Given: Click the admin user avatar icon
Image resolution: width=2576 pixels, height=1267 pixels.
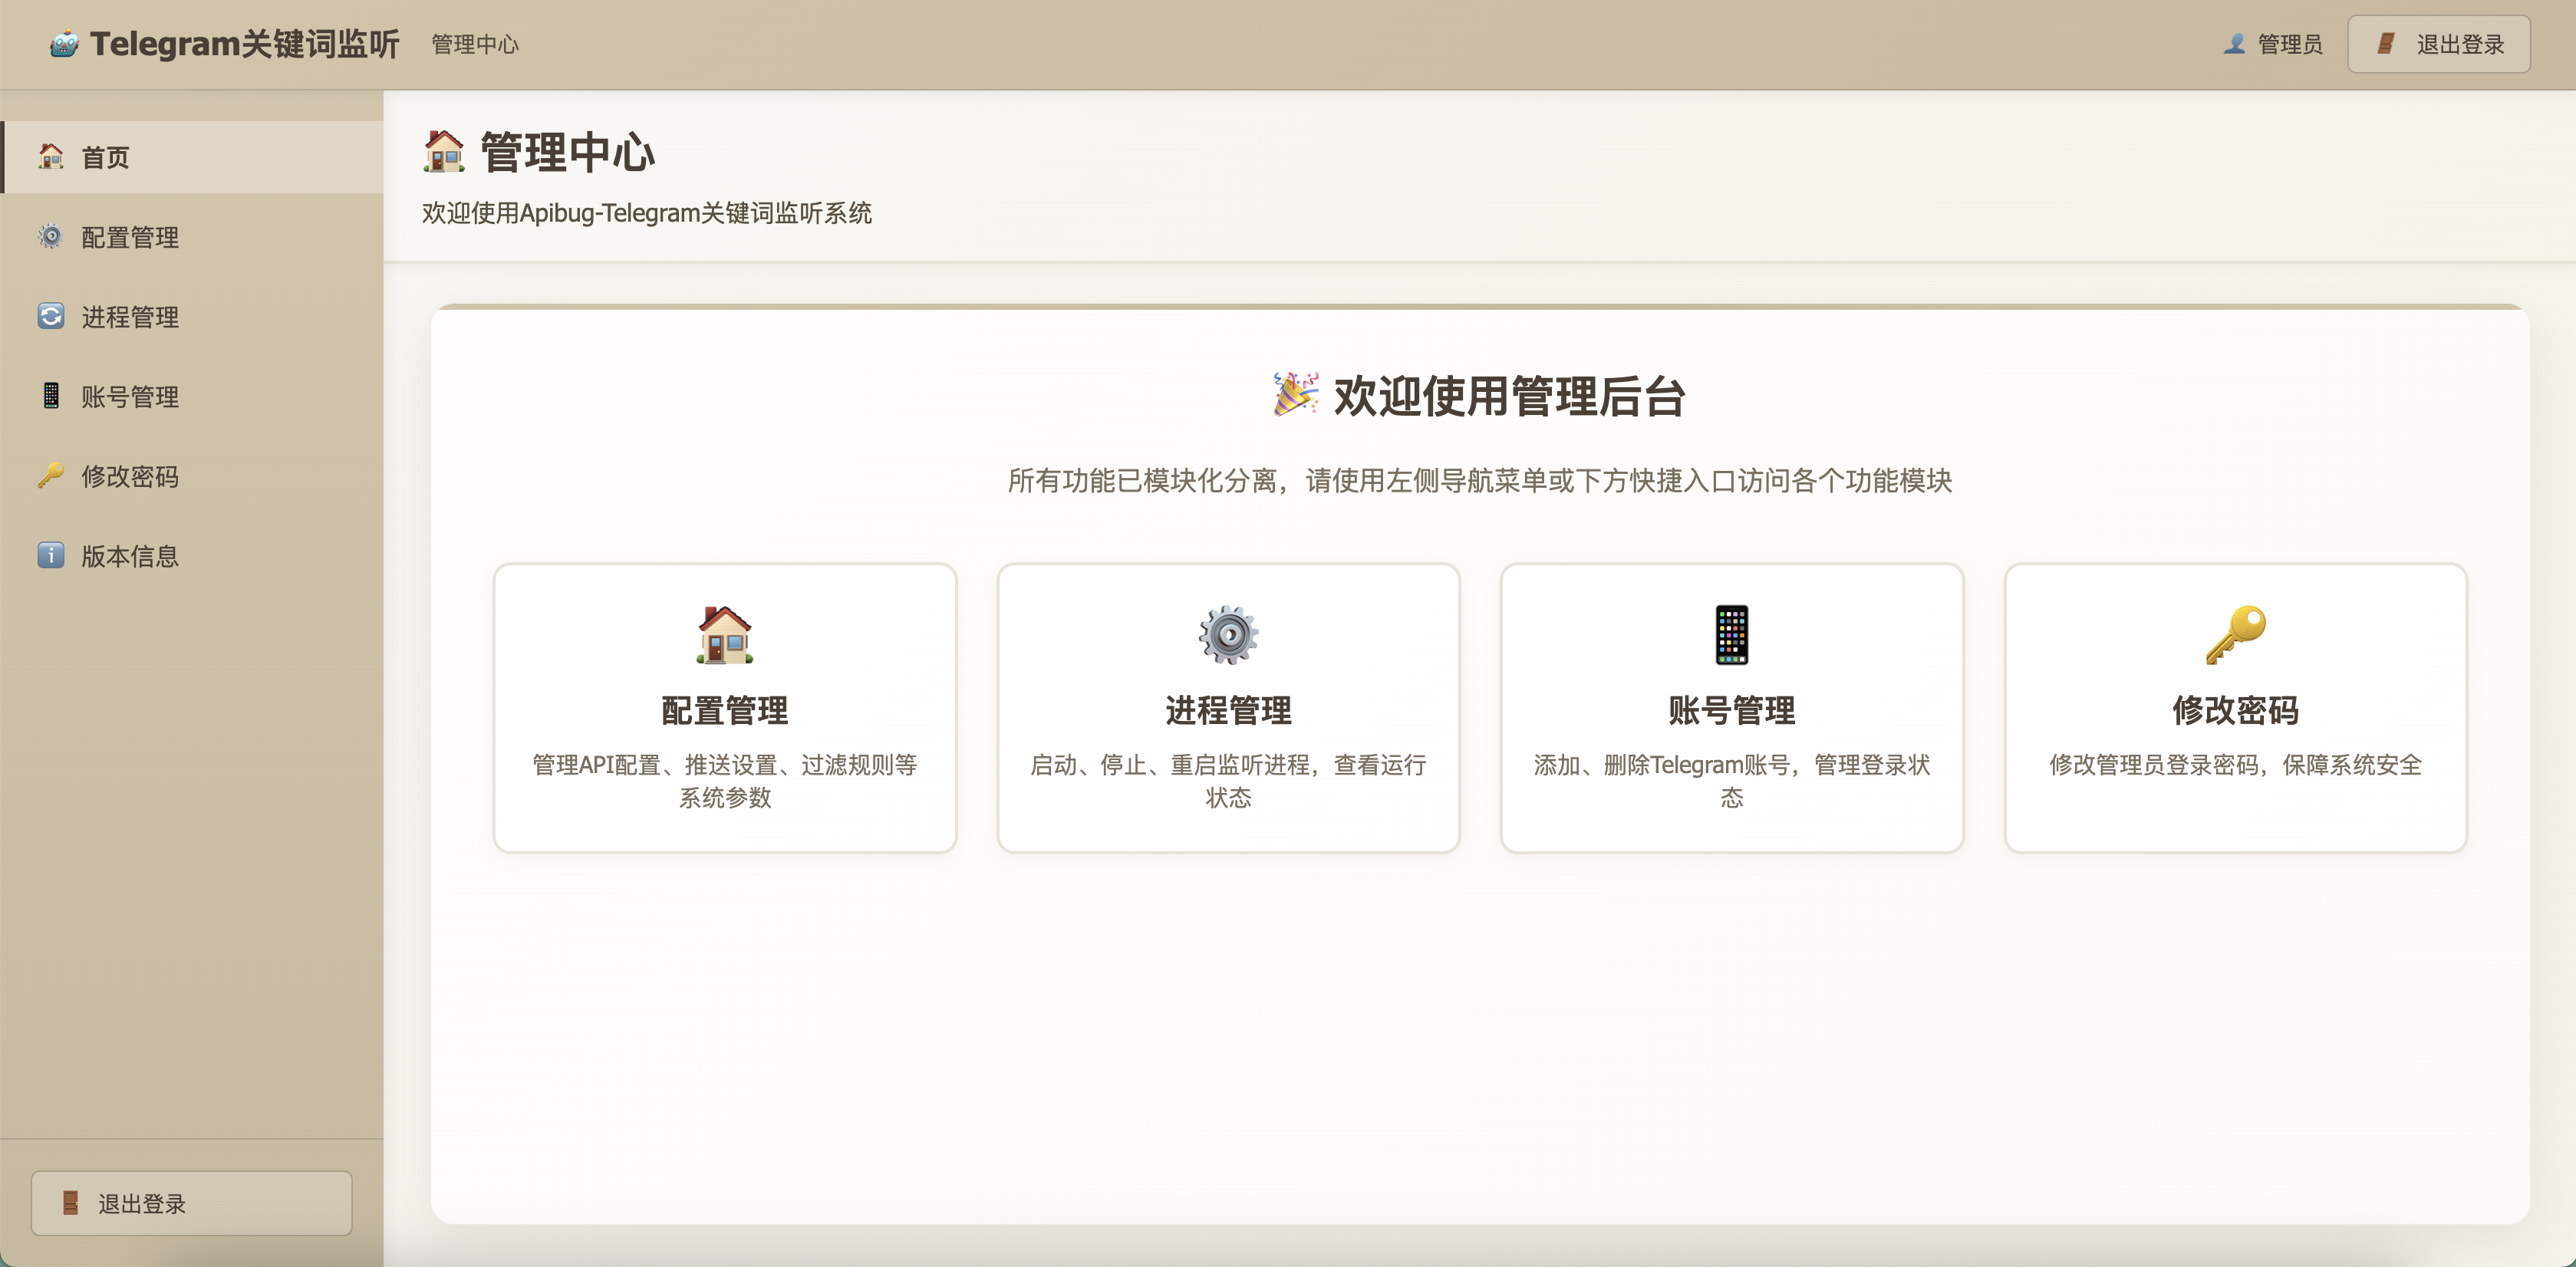Looking at the screenshot, I should coord(2234,44).
